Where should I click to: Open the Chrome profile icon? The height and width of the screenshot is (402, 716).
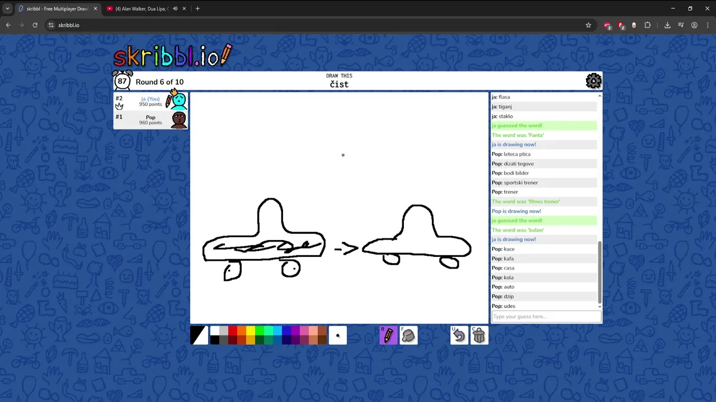694,25
